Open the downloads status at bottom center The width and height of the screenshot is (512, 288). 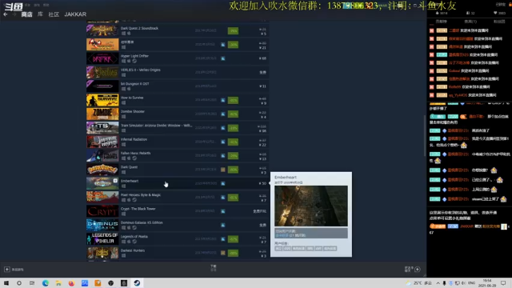pos(214,268)
